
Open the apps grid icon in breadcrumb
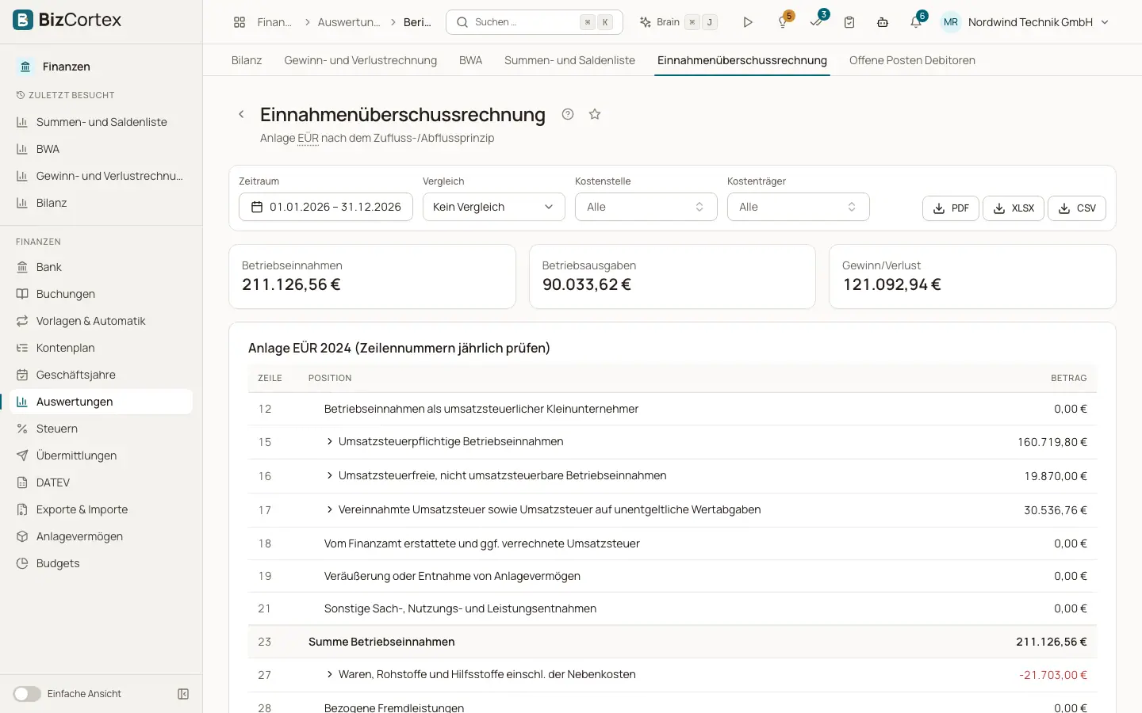pyautogui.click(x=240, y=22)
